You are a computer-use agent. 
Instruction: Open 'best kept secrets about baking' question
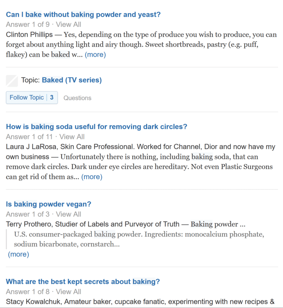point(83,281)
